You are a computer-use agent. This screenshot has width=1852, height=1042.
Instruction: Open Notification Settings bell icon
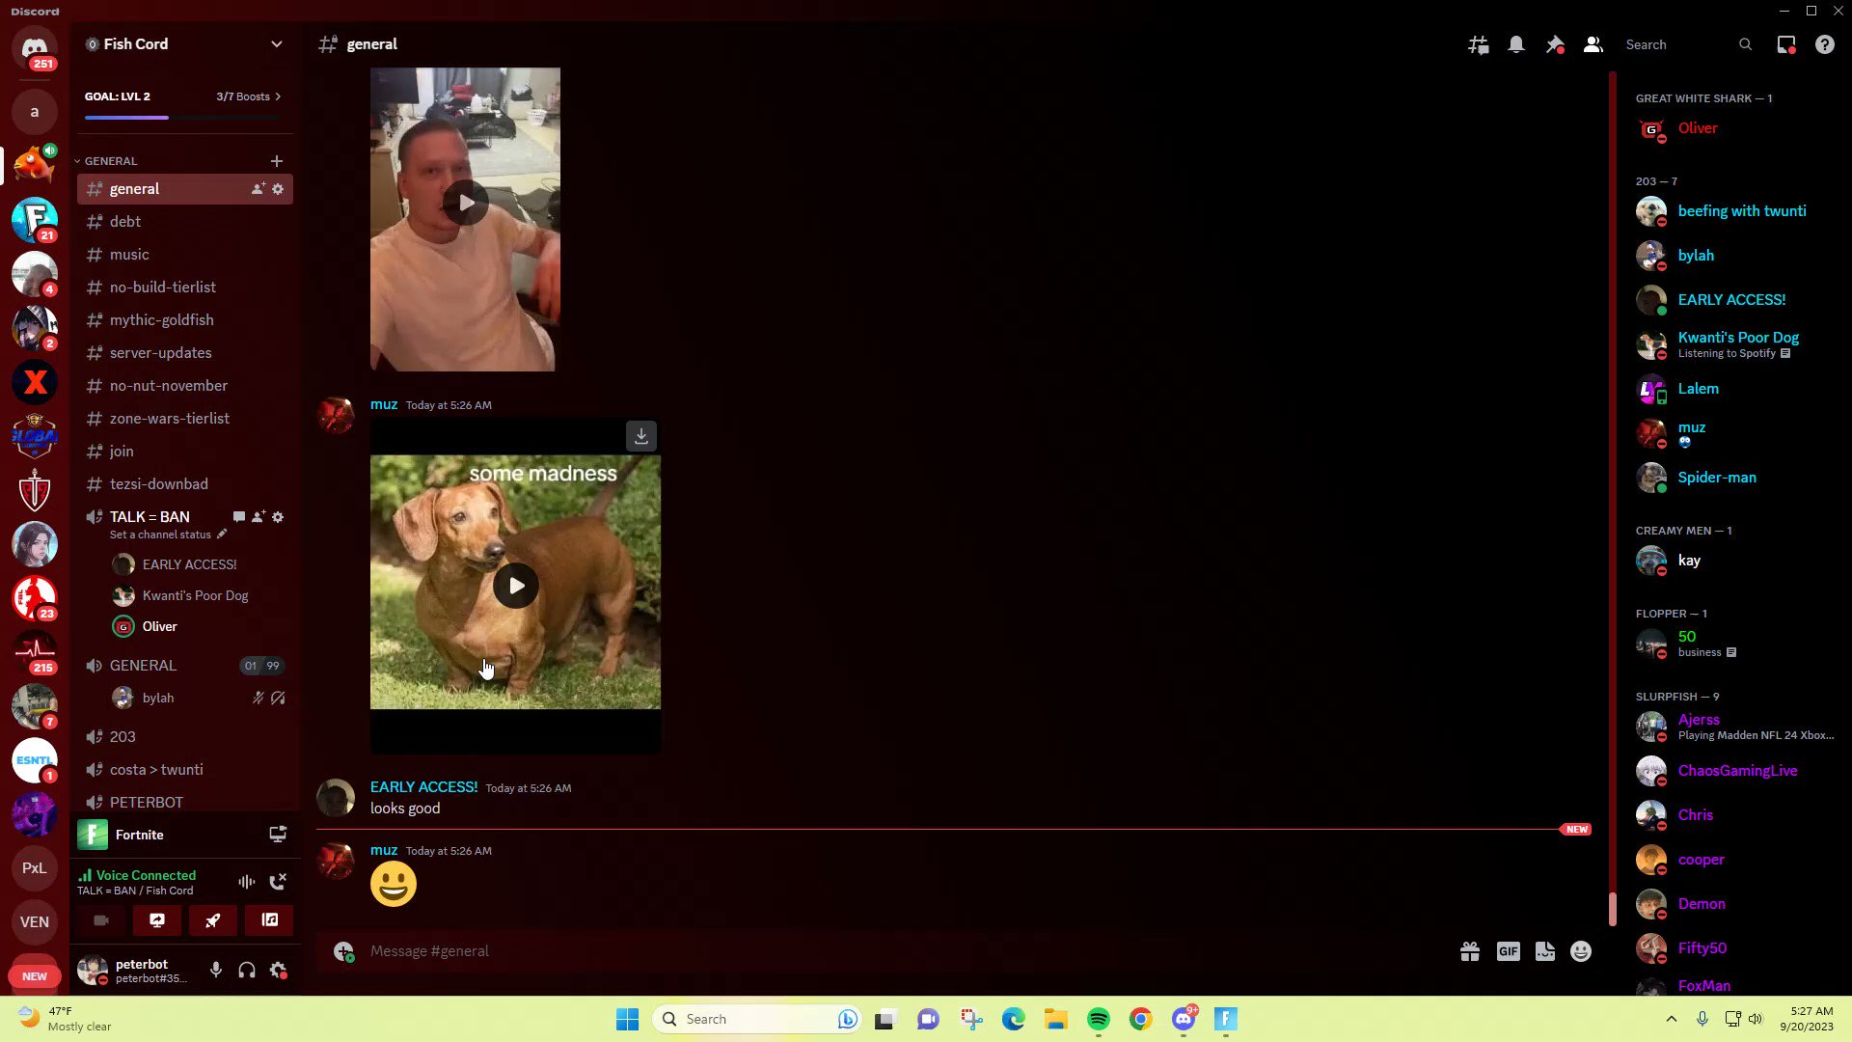pyautogui.click(x=1516, y=44)
